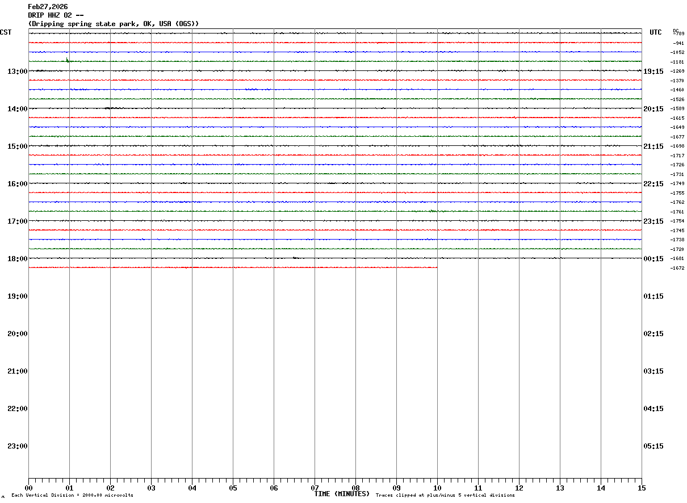The height and width of the screenshot is (503, 687).
Task: Click the DC offset value -1762
Action: tap(677, 202)
